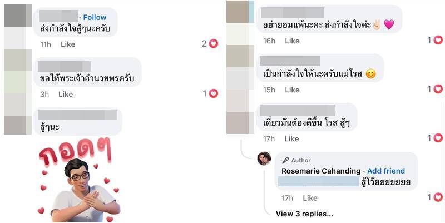Like the author's reply

pyautogui.click(x=310, y=198)
